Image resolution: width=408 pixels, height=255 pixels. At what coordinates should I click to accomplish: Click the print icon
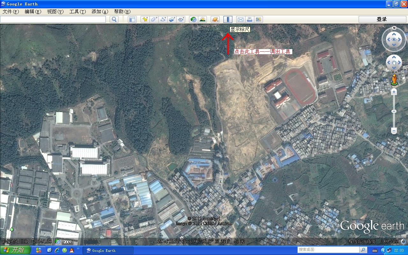pos(250,19)
